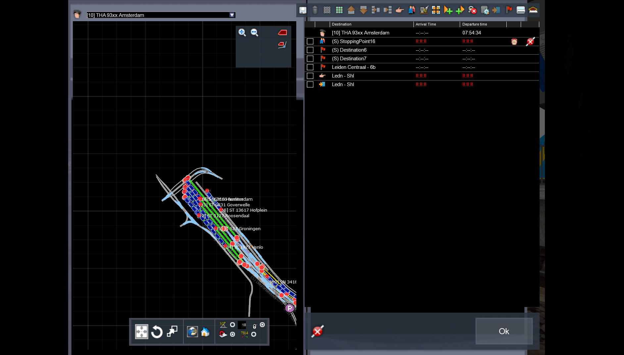
Task: Click the refuel pump icon
Action: point(424,10)
